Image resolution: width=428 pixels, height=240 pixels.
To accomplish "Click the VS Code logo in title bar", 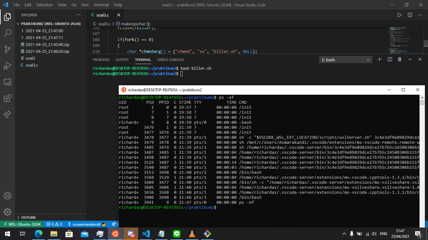I will 5,5.
